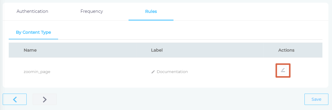Switch to the Authentication tab

pyautogui.click(x=32, y=11)
